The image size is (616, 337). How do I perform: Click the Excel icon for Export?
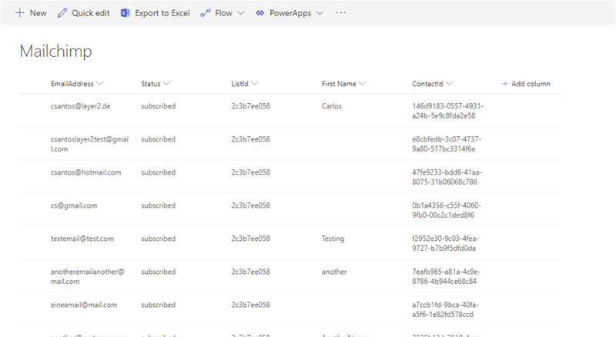coord(126,13)
